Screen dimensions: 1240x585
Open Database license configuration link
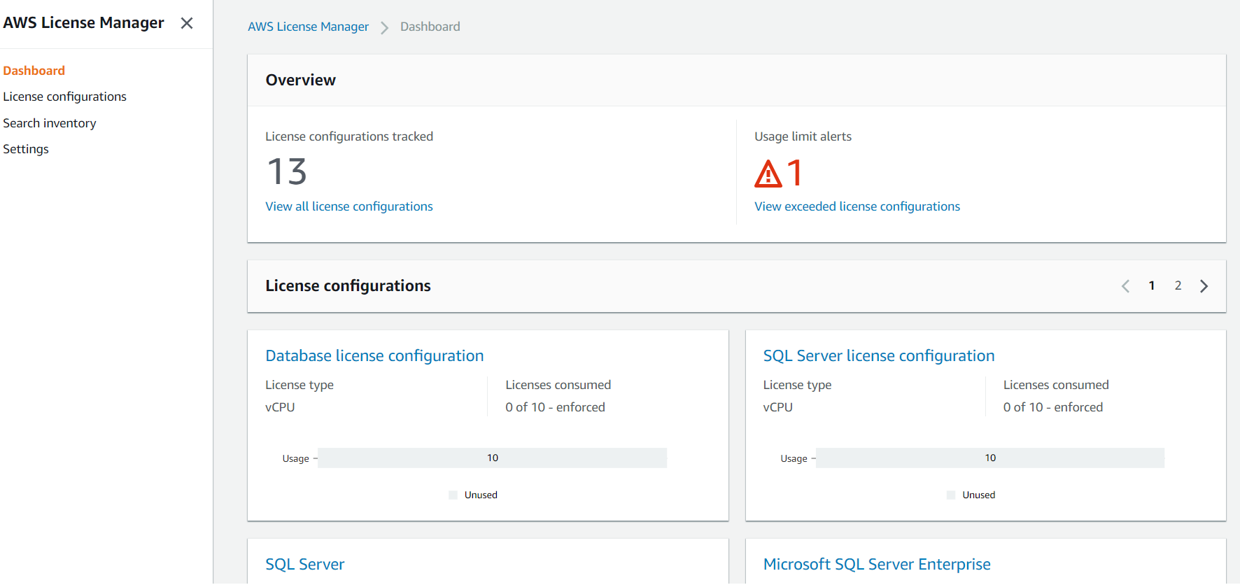point(374,355)
